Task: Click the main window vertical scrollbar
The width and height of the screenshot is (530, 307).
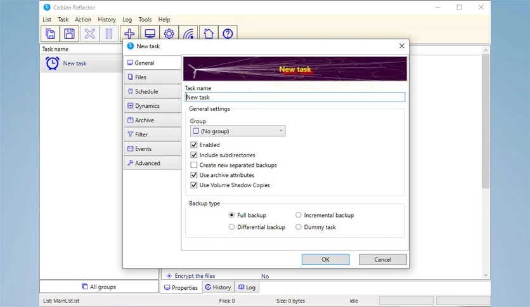Action: [x=486, y=121]
